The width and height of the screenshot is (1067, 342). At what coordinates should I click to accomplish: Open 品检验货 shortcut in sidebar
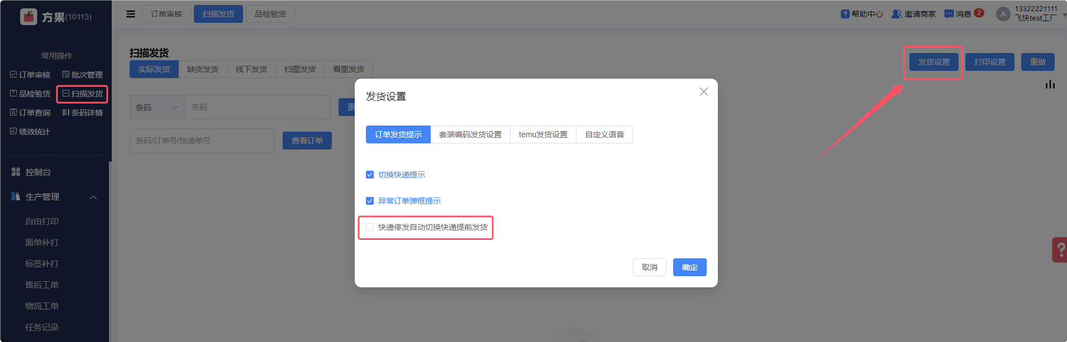pos(30,94)
